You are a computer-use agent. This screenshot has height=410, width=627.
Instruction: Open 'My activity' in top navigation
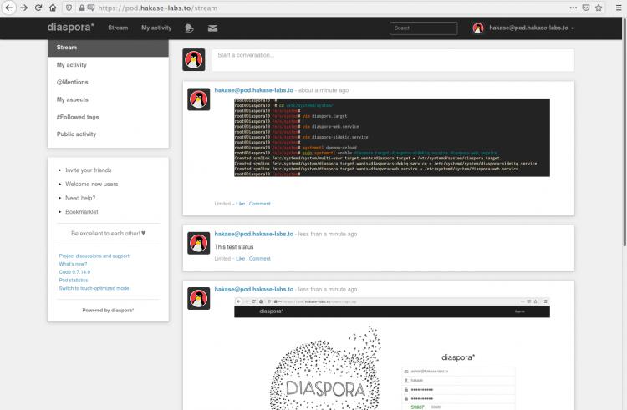click(156, 28)
